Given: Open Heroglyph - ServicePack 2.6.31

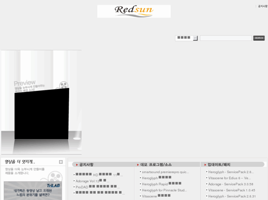Looking at the screenshot, I should [x=232, y=196].
